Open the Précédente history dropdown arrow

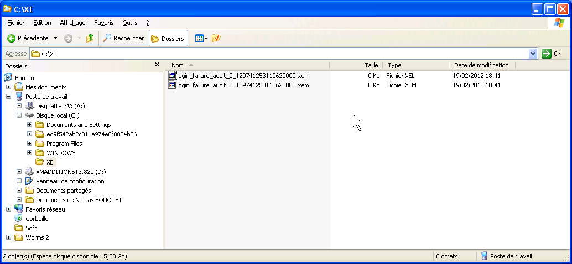click(55, 38)
